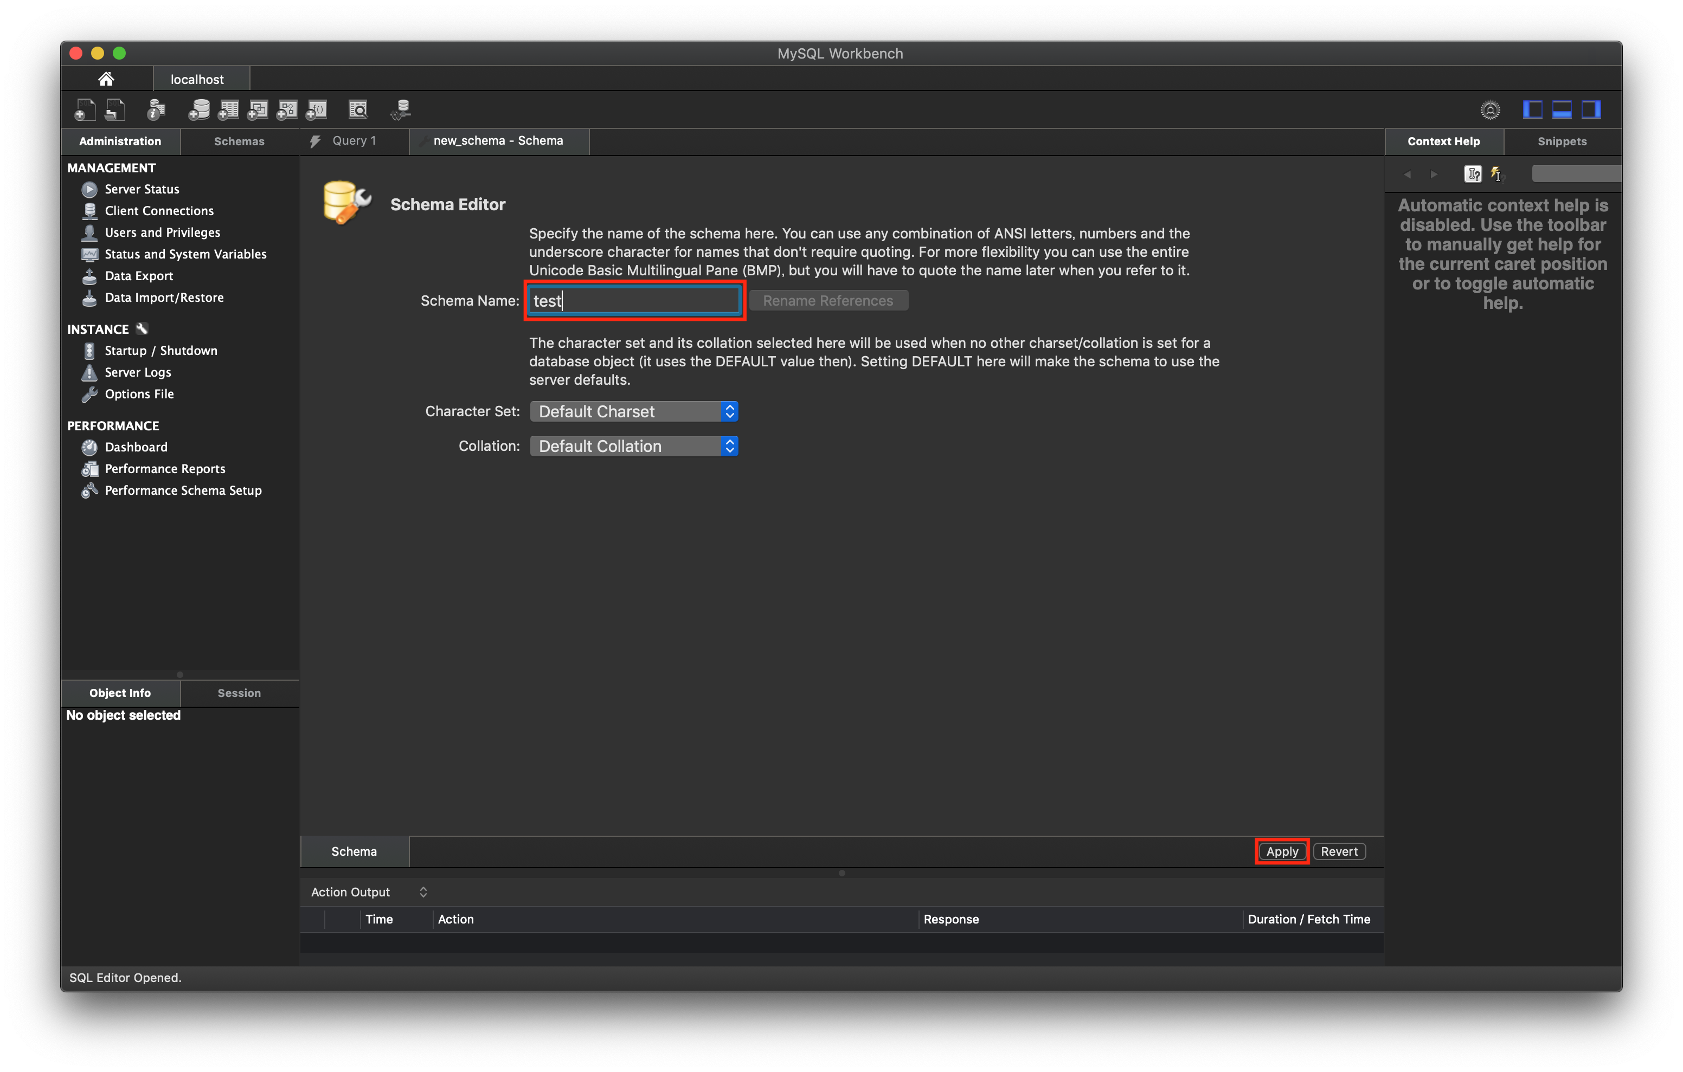The height and width of the screenshot is (1072, 1683).
Task: Open Users and Privileges
Action: pyautogui.click(x=162, y=232)
